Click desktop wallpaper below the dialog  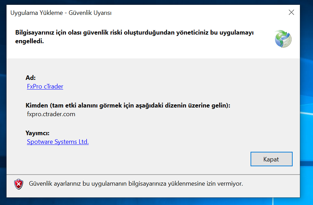pos(140,201)
